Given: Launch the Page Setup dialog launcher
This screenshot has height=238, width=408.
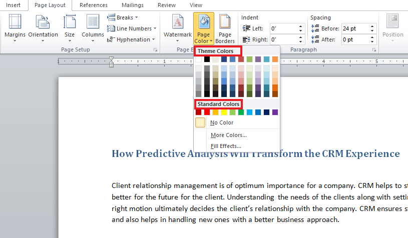Looking at the screenshot, I should click(155, 49).
